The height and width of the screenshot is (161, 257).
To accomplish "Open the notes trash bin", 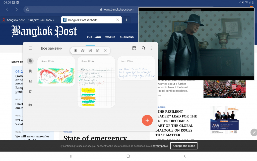I will click(x=30, y=91).
